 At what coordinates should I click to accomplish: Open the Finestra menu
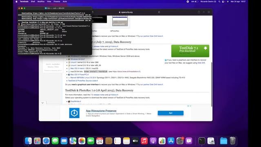[57, 2]
